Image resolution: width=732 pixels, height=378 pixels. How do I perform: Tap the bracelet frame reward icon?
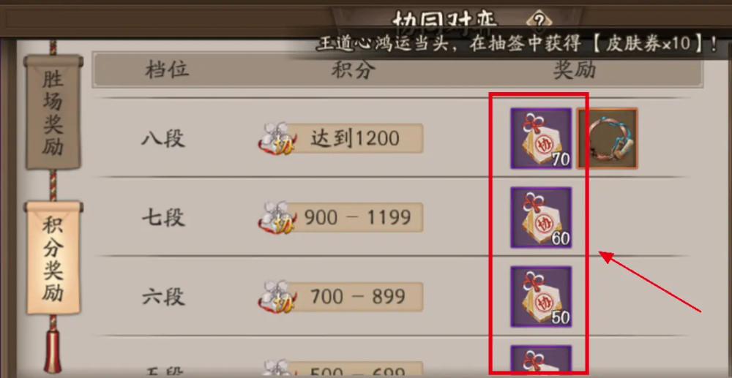pos(607,138)
